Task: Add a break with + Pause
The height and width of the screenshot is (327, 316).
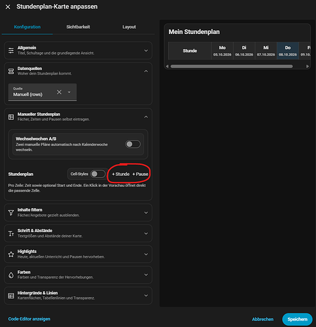Action: click(140, 174)
